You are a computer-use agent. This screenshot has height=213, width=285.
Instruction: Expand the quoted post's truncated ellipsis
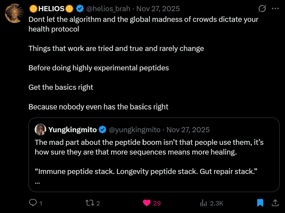pos(38,183)
